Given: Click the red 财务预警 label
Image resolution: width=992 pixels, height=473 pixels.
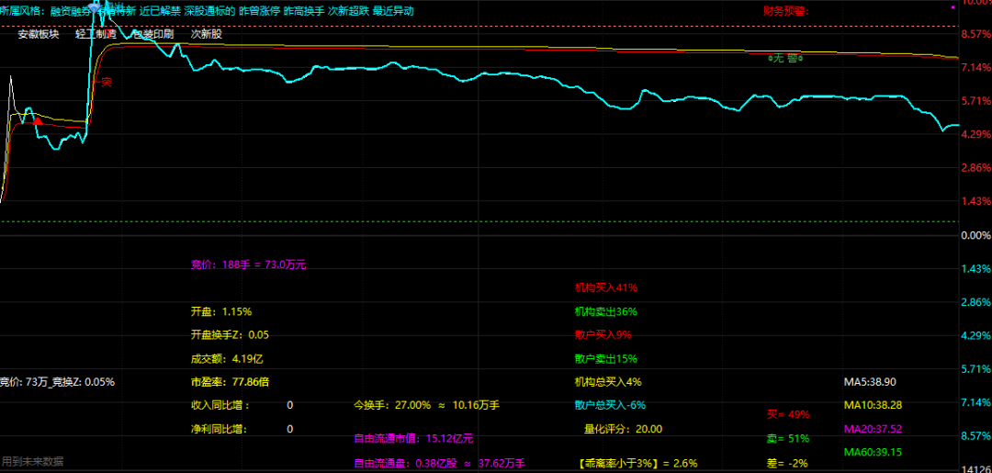Looking at the screenshot, I should tap(786, 11).
